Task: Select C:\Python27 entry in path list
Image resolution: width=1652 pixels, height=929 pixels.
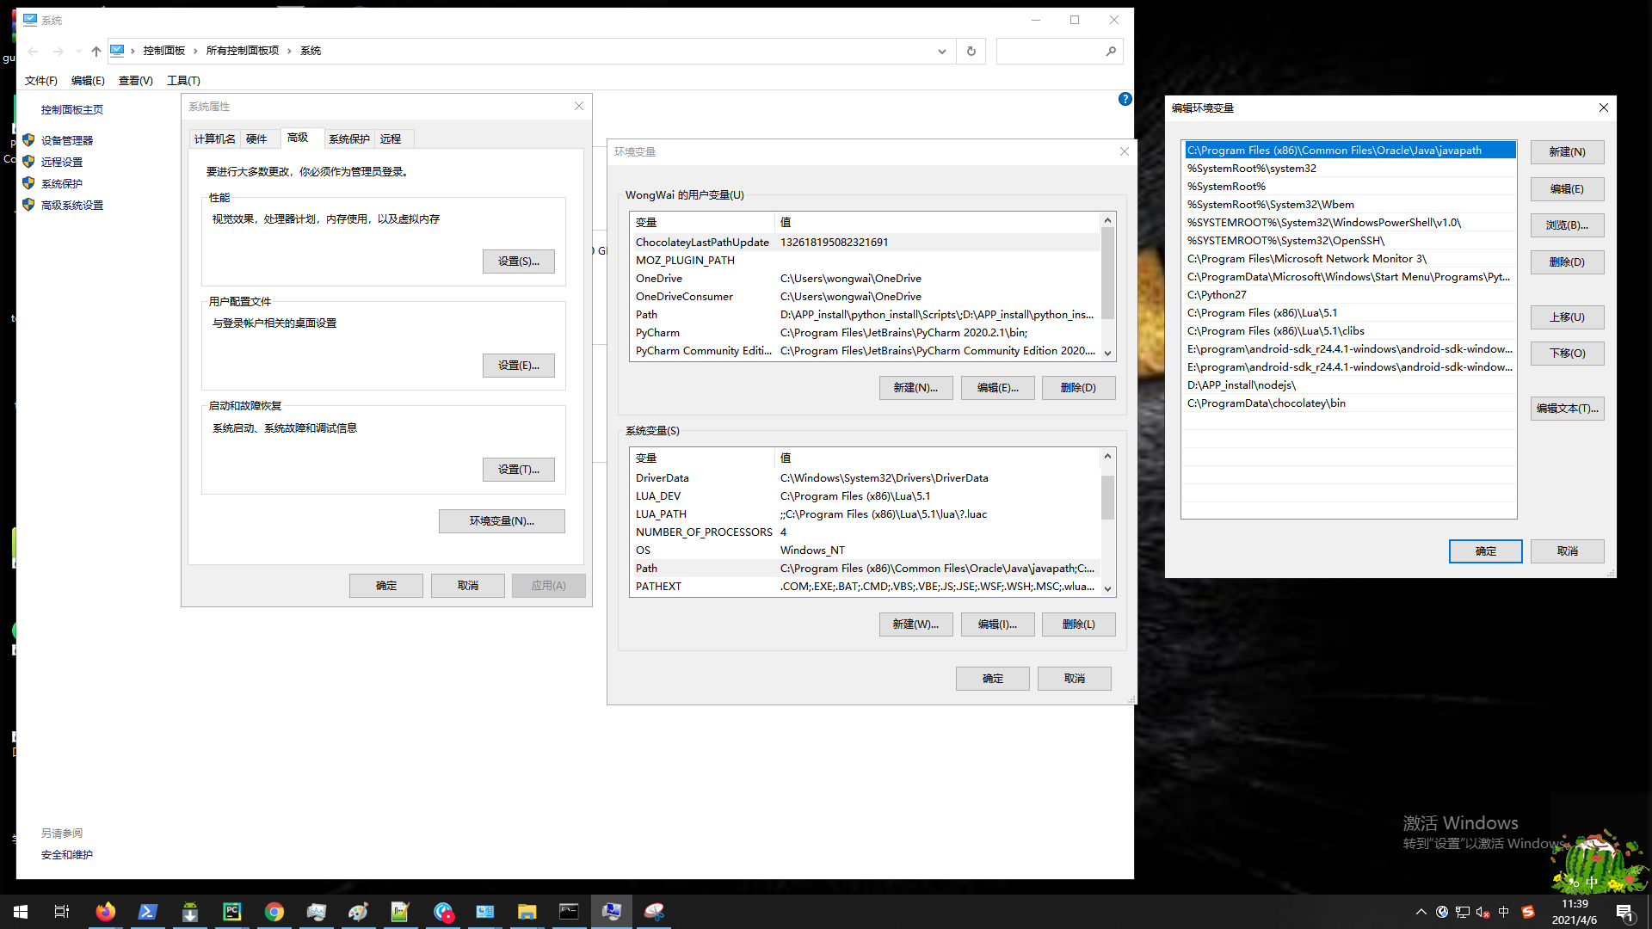Action: pos(1217,294)
